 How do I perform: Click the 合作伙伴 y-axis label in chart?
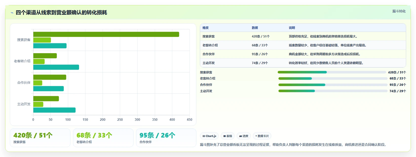pyautogui.click(x=24, y=83)
